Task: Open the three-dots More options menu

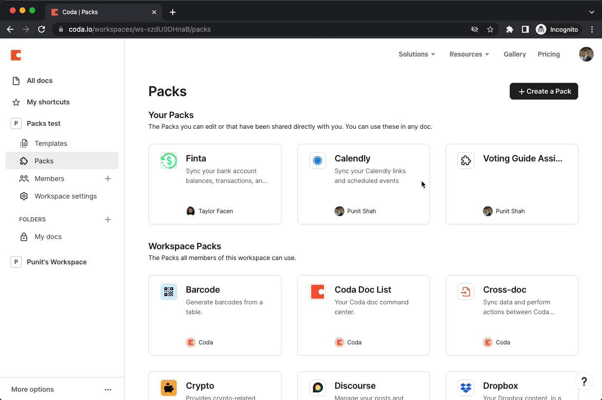Action: (108, 389)
